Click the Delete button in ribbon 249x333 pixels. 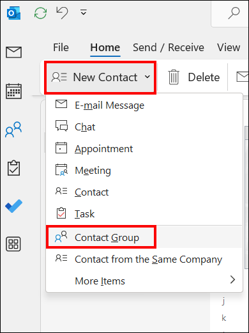click(x=194, y=77)
